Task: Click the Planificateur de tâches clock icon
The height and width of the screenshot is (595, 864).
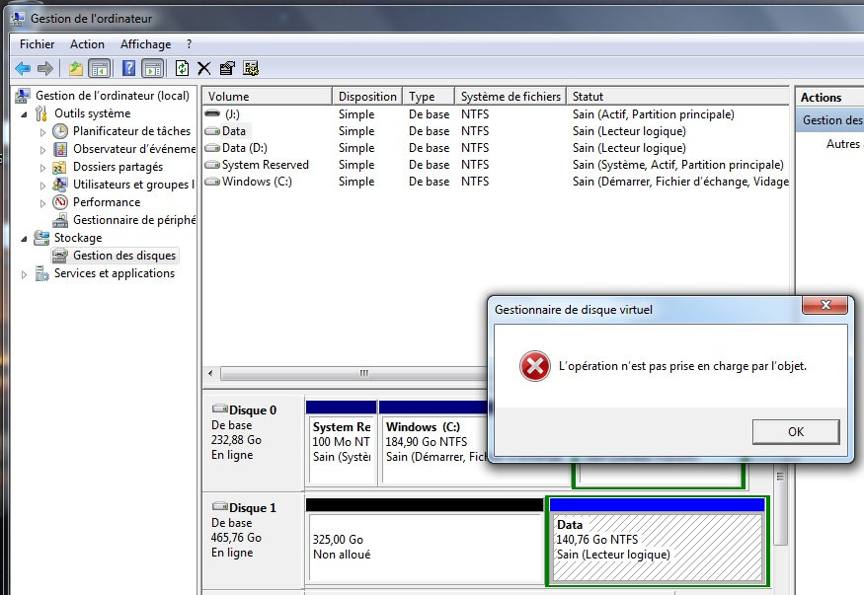Action: (60, 131)
